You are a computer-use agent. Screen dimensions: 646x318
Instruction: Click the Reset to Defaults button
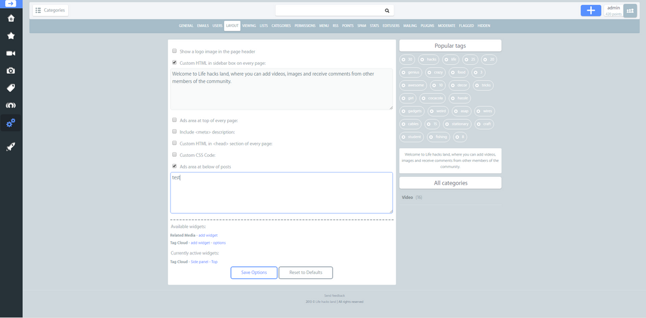(x=306, y=272)
